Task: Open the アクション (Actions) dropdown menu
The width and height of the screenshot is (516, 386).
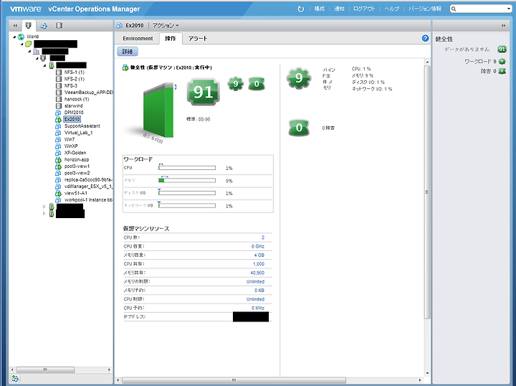Action: coord(166,25)
